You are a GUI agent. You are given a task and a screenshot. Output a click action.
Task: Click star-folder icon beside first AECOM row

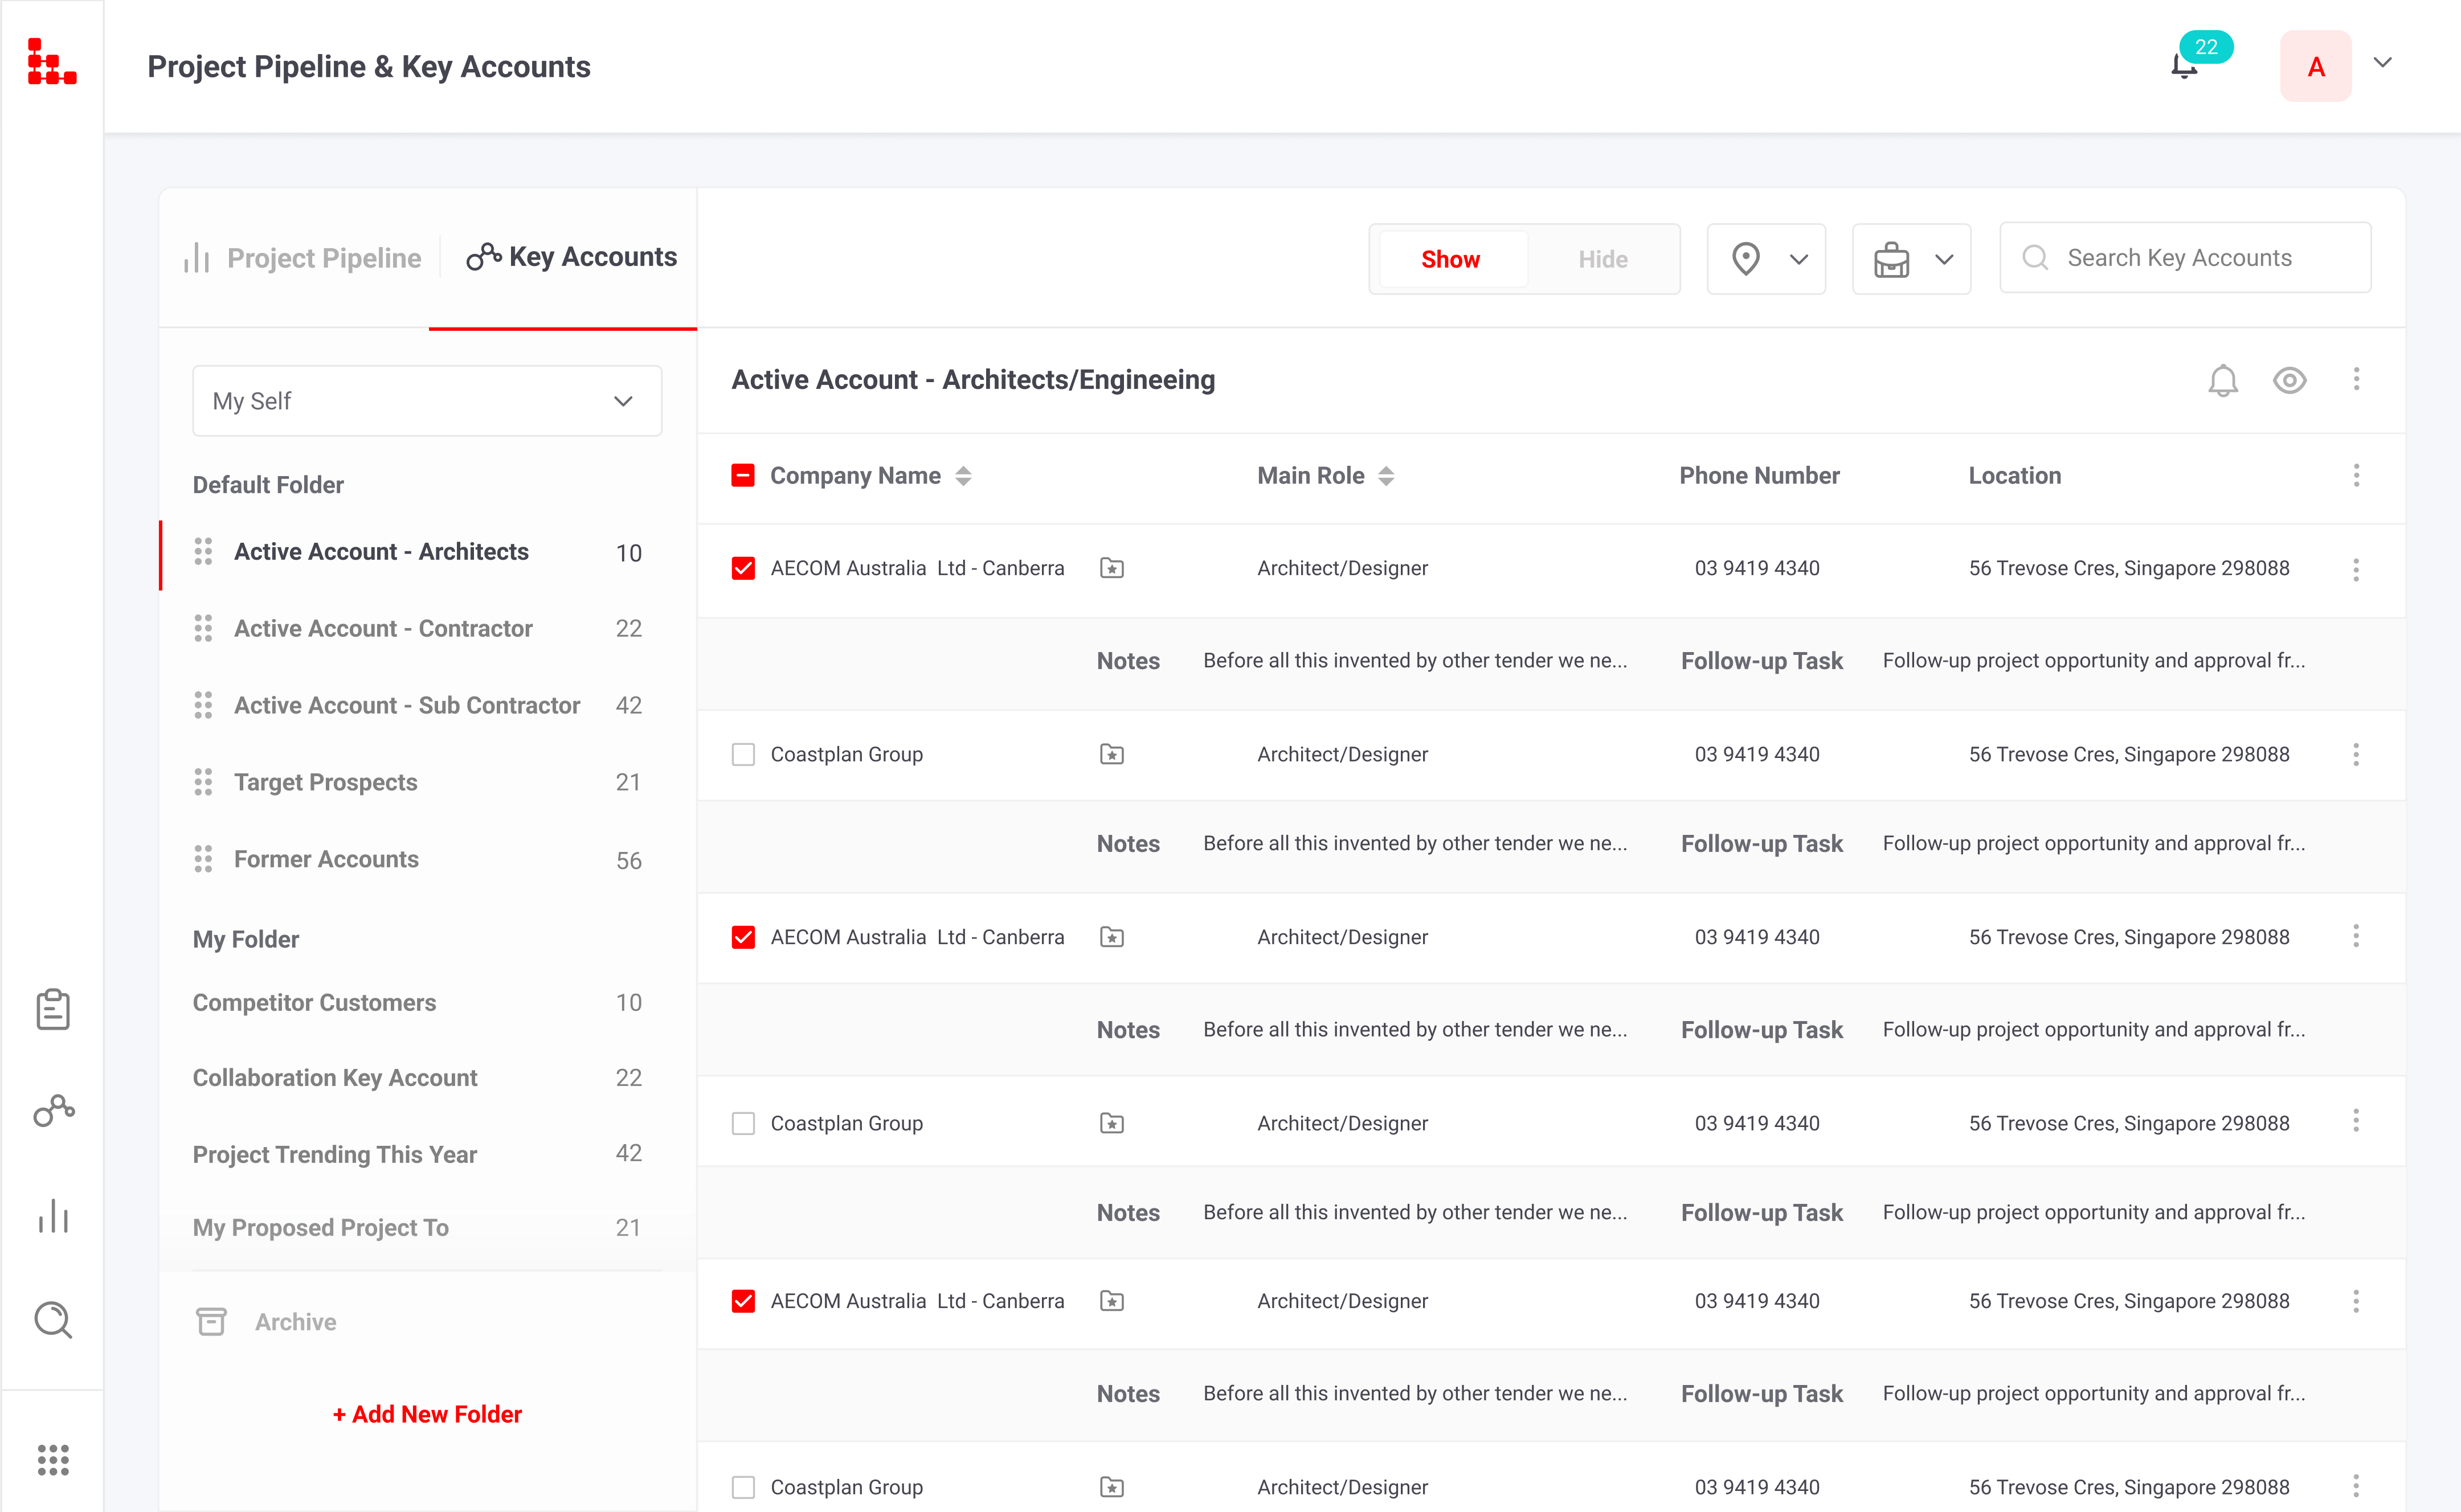[1112, 568]
